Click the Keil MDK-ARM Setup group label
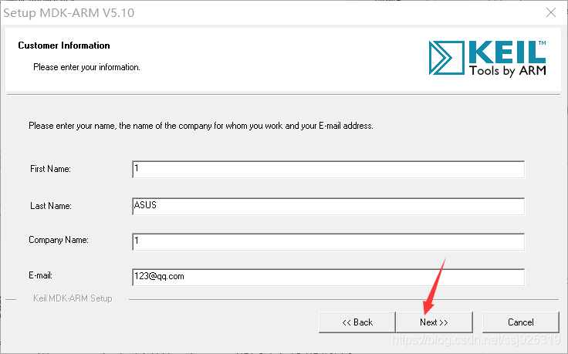This screenshot has width=568, height=354. point(73,298)
